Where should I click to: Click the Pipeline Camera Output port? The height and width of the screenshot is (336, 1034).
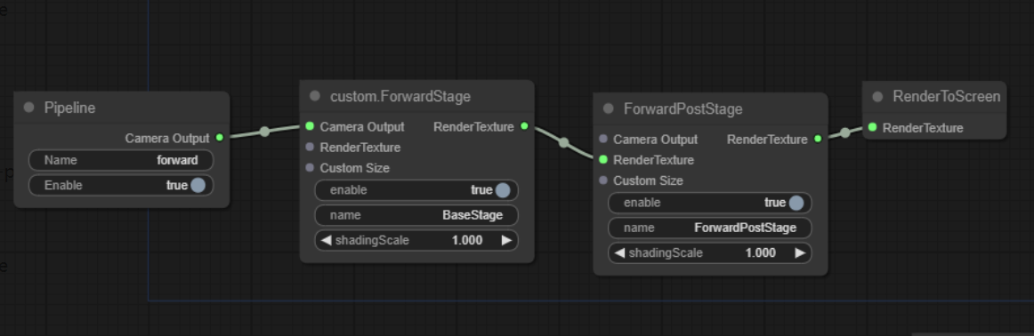click(x=220, y=138)
